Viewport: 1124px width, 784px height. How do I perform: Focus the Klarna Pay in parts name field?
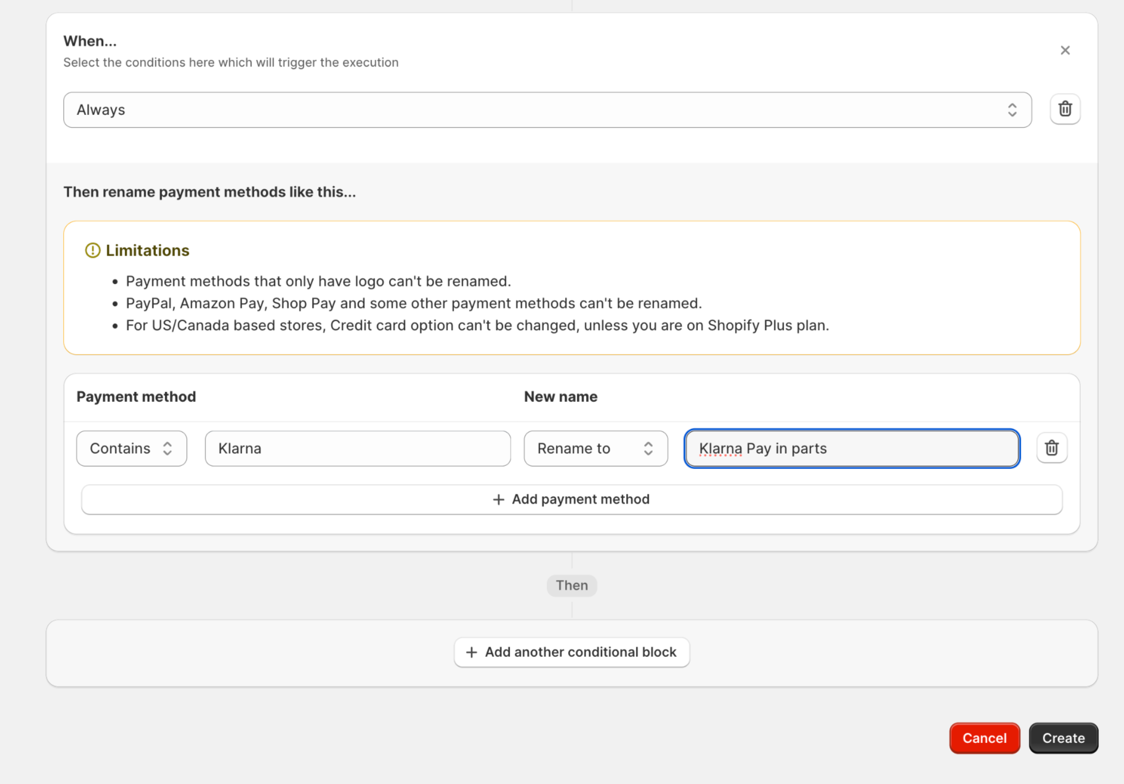(x=852, y=448)
